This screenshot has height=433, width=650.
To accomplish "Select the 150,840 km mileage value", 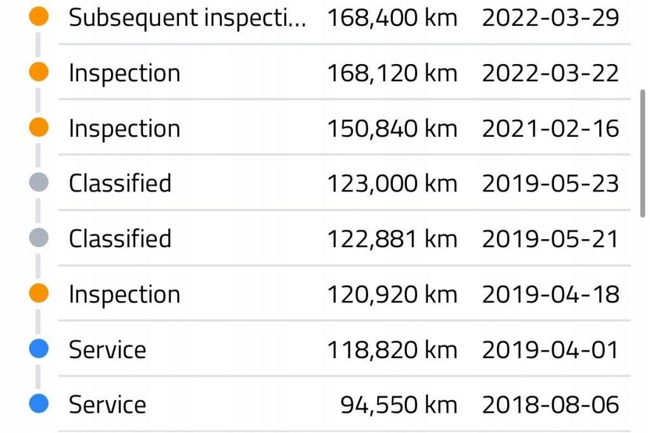I will click(392, 128).
